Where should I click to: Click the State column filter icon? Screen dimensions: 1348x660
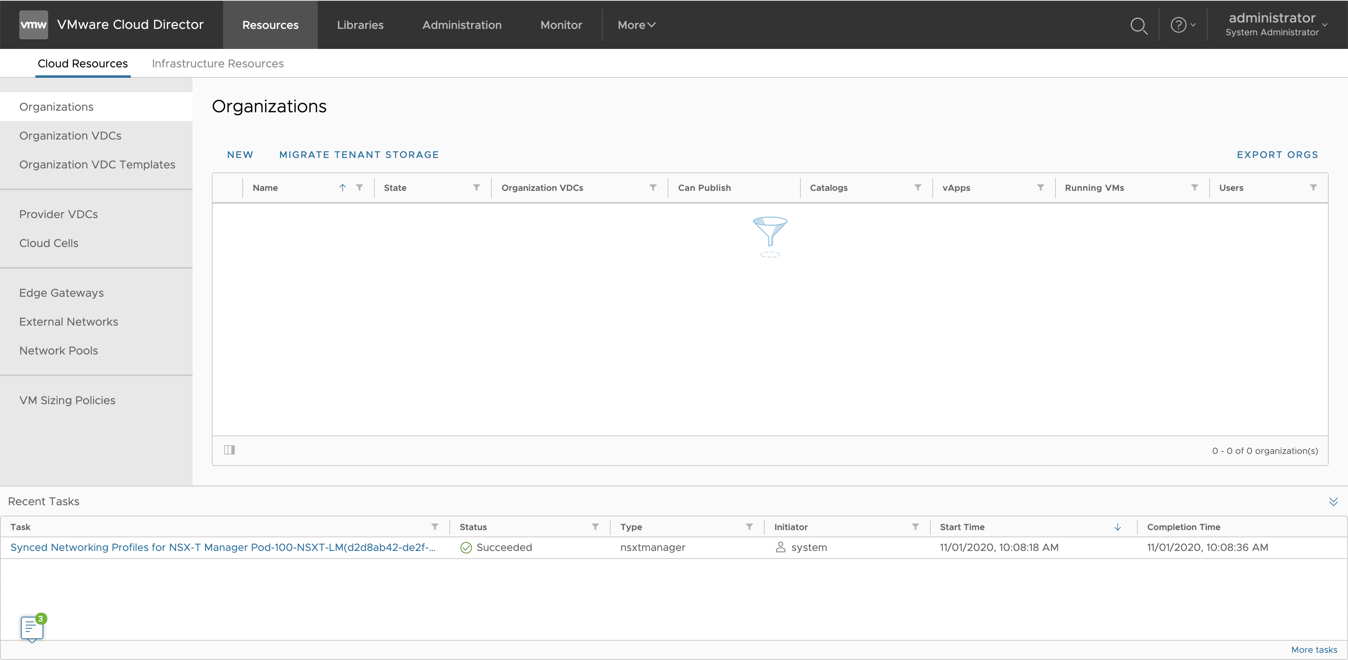[476, 188]
